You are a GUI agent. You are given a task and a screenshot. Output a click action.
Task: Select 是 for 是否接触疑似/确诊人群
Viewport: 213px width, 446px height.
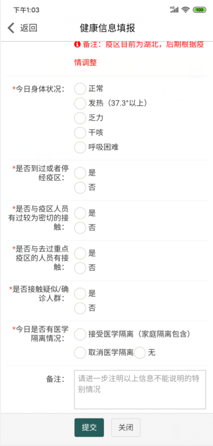[x=80, y=294]
